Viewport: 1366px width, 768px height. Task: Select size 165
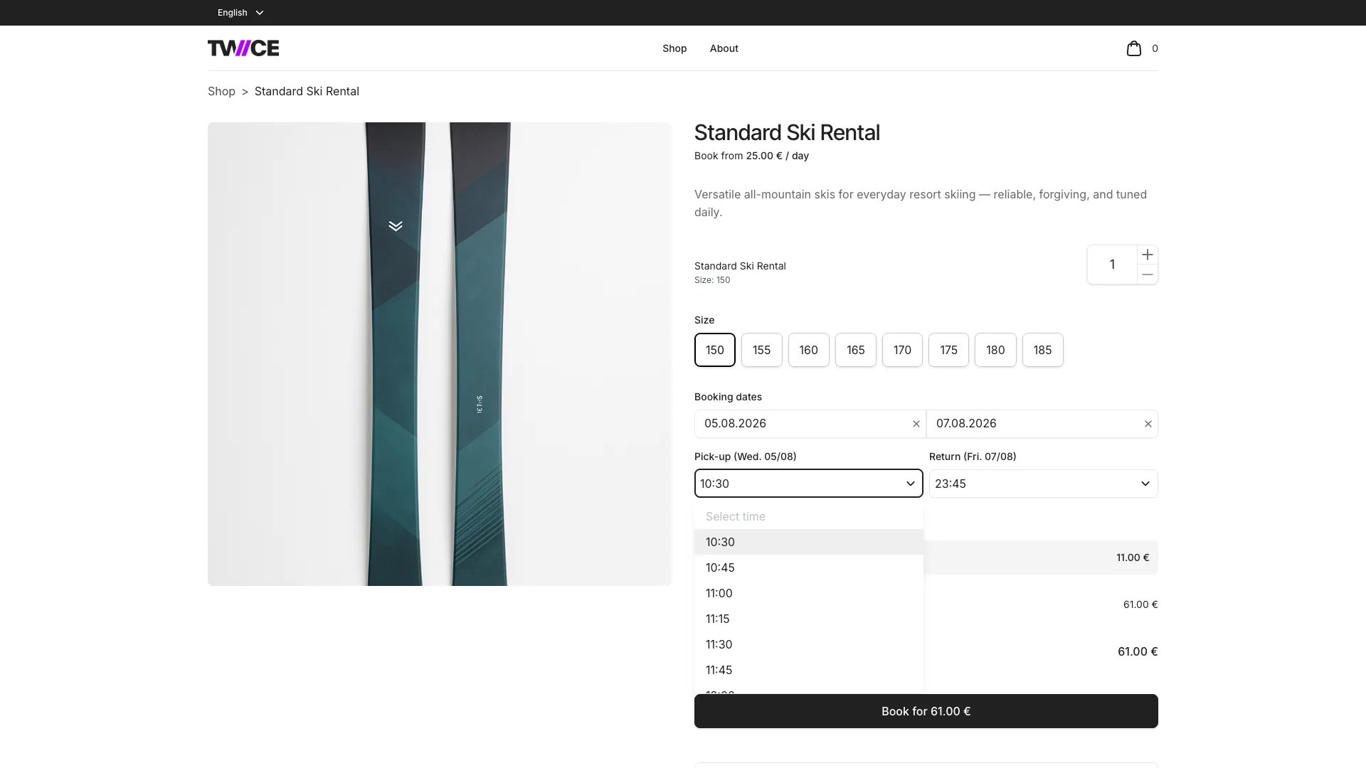click(x=856, y=350)
